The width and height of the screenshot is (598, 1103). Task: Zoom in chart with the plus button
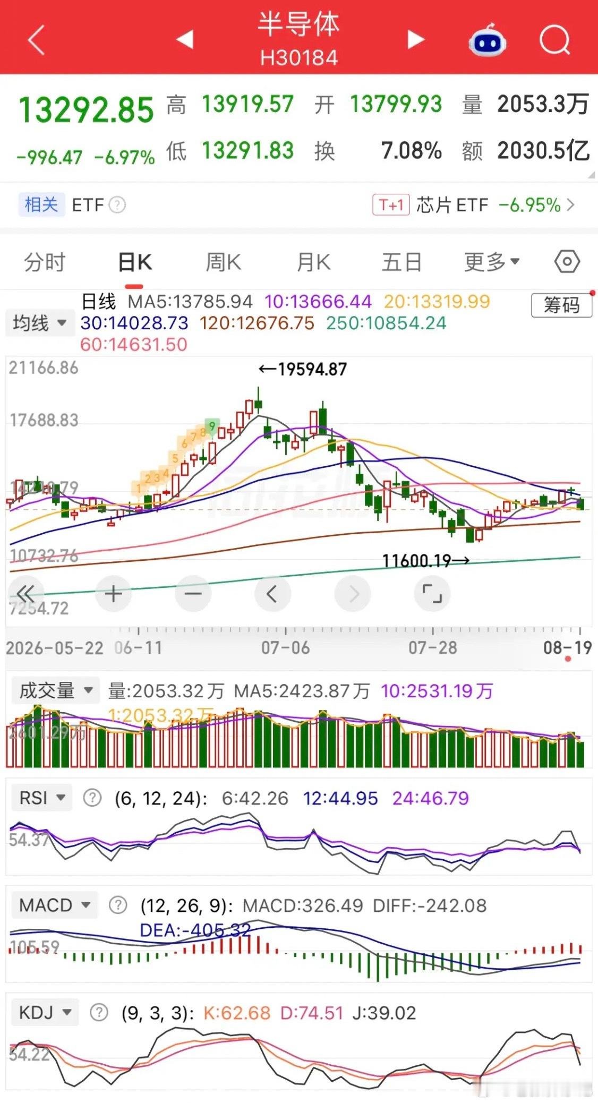(x=113, y=594)
